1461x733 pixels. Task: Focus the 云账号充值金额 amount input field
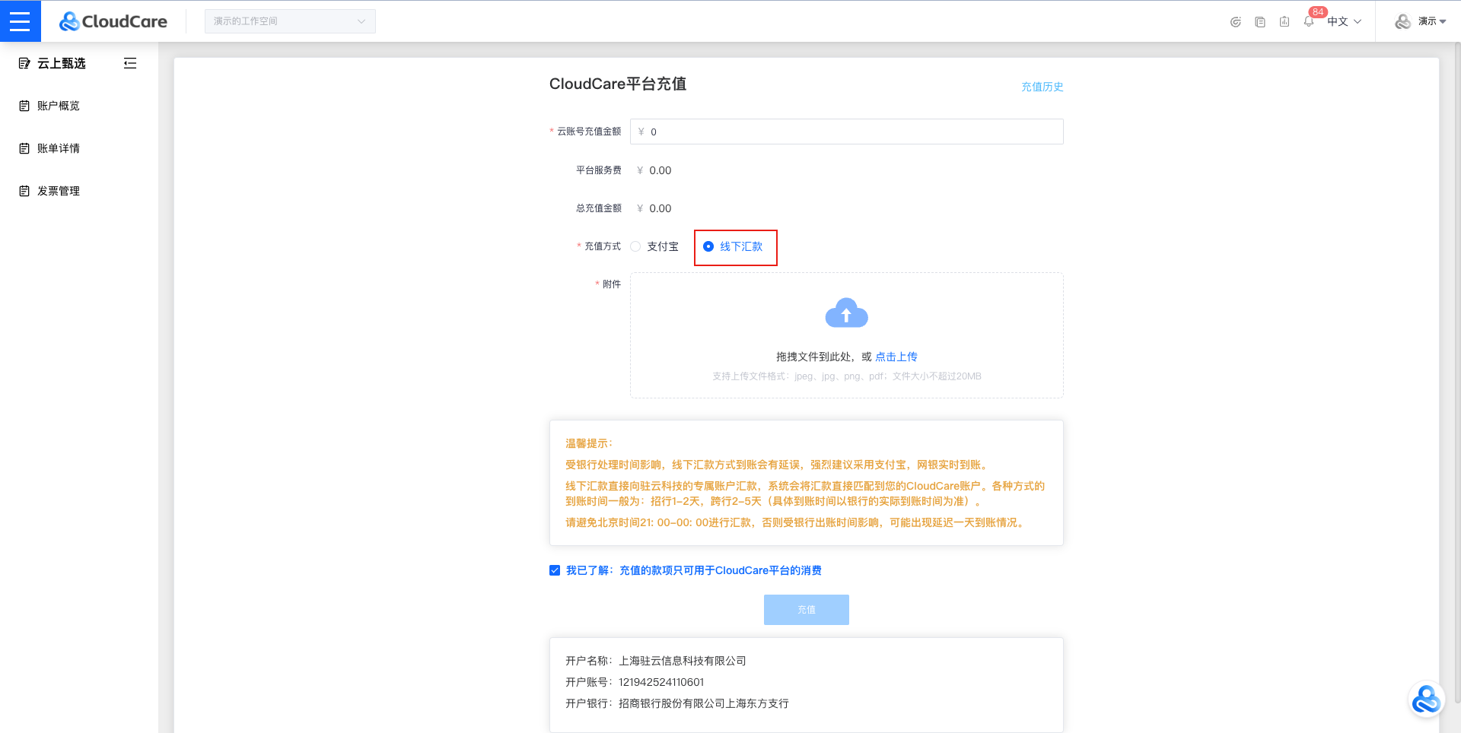tap(846, 132)
